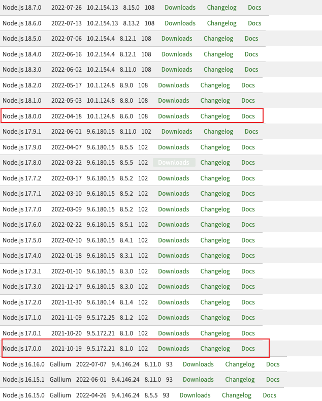This screenshot has height=401, width=322.
Task: Select the Node.js 18.0.0 version row
Action: pyautogui.click(x=24, y=116)
